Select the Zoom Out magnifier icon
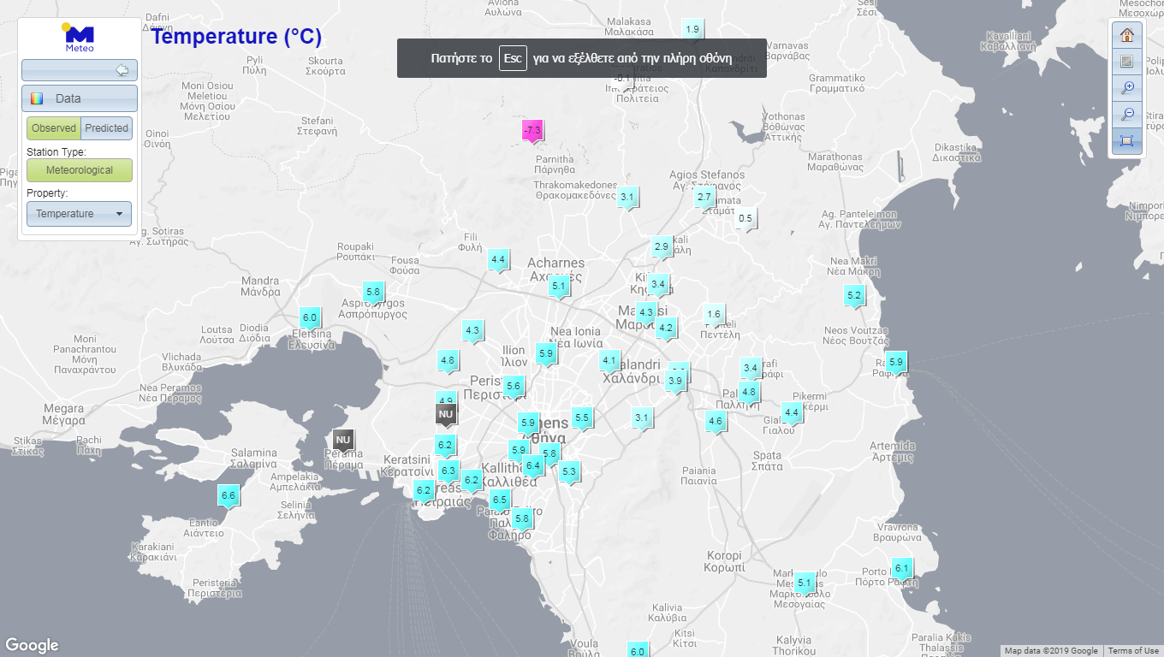This screenshot has height=657, width=1164. 1127,113
